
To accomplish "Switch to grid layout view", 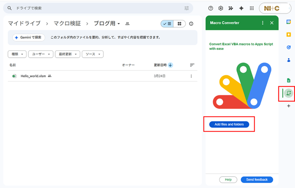I will (179, 24).
